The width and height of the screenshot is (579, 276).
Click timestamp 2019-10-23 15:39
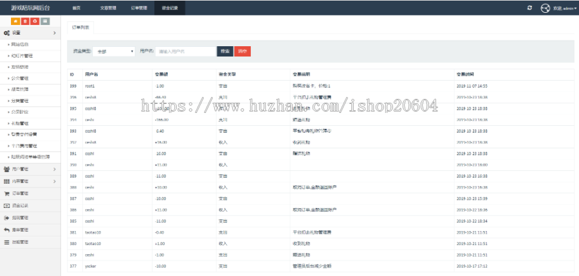tap(472, 198)
